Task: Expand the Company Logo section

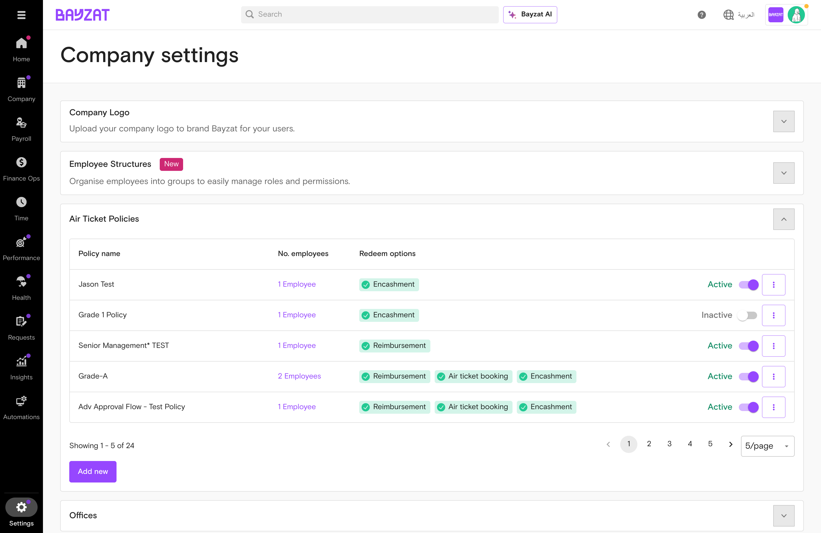Action: point(783,121)
